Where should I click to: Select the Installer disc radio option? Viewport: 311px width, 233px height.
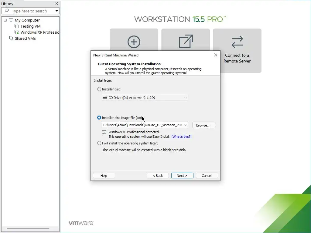coord(99,89)
